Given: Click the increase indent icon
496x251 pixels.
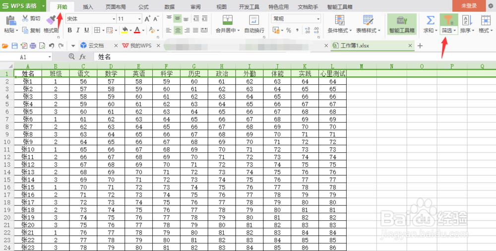Looking at the screenshot, I should click(205, 19).
